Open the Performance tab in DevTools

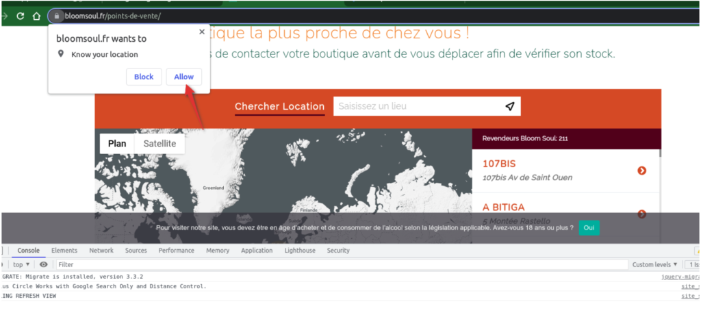(x=176, y=251)
